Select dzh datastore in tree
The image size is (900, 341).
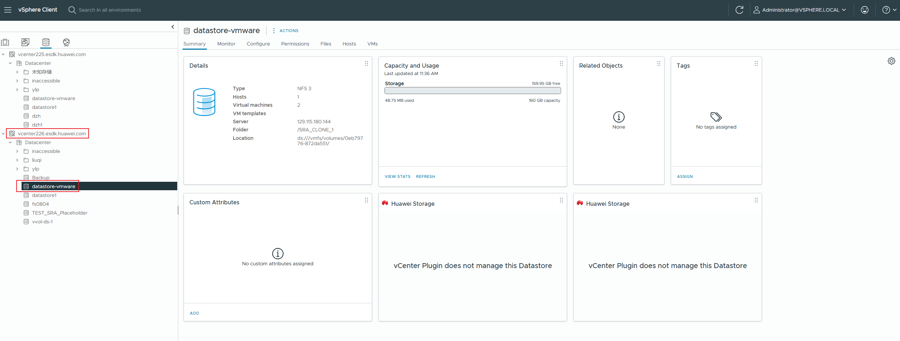coord(36,116)
